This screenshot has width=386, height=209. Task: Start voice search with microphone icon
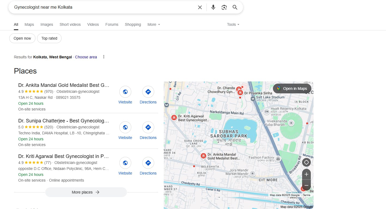pyautogui.click(x=213, y=7)
